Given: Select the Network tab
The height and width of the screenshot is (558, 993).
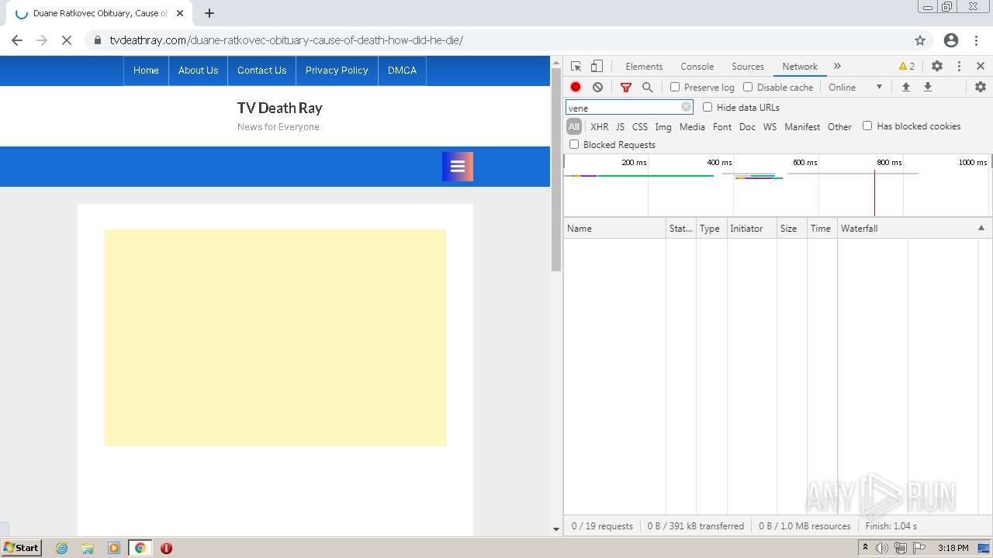Looking at the screenshot, I should (x=800, y=67).
